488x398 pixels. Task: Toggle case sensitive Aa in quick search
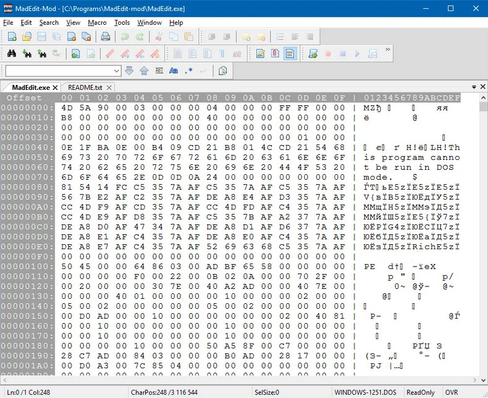tap(173, 71)
